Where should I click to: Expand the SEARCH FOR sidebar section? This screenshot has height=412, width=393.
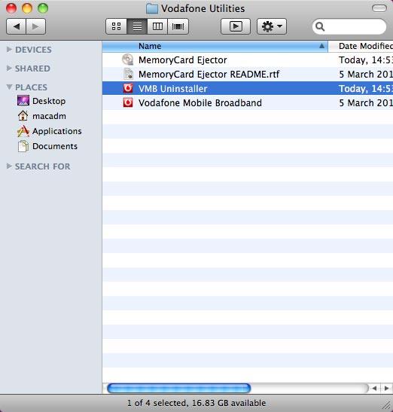tap(9, 166)
